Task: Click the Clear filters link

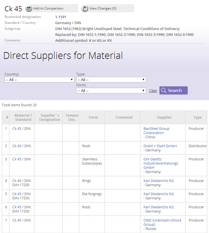Action: pyautogui.click(x=153, y=91)
